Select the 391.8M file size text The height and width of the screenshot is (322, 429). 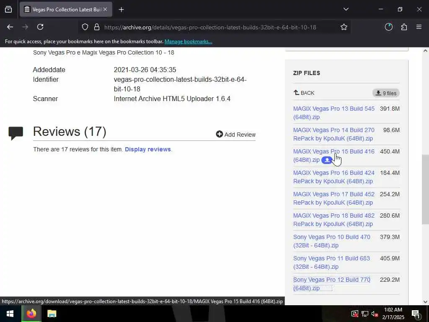pyautogui.click(x=390, y=109)
